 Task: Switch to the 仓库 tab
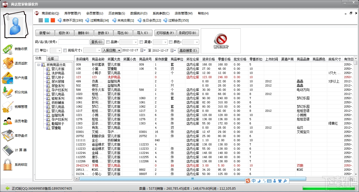[52, 59]
